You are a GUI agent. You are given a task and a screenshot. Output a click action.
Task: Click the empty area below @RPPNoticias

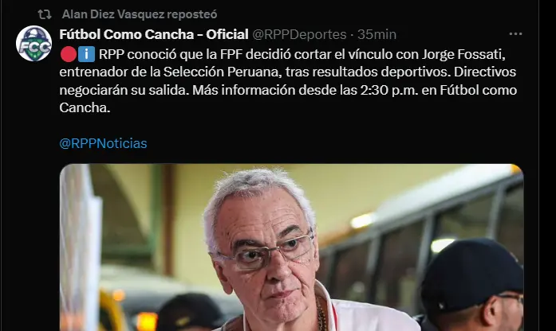pyautogui.click(x=284, y=157)
